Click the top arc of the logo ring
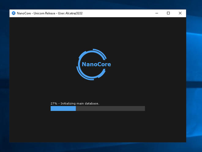The height and width of the screenshot is (152, 202). (92, 50)
